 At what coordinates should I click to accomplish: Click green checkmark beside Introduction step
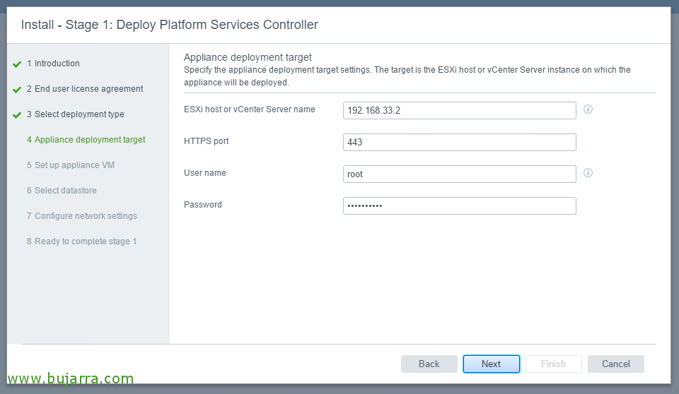click(x=17, y=64)
